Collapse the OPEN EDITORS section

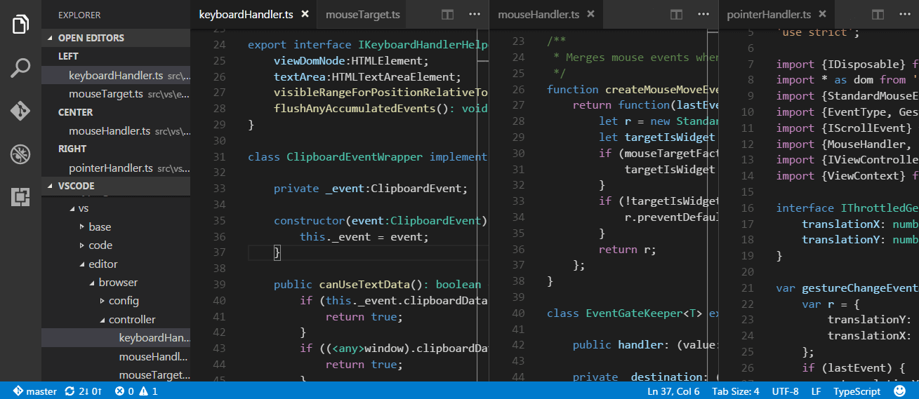116,38
